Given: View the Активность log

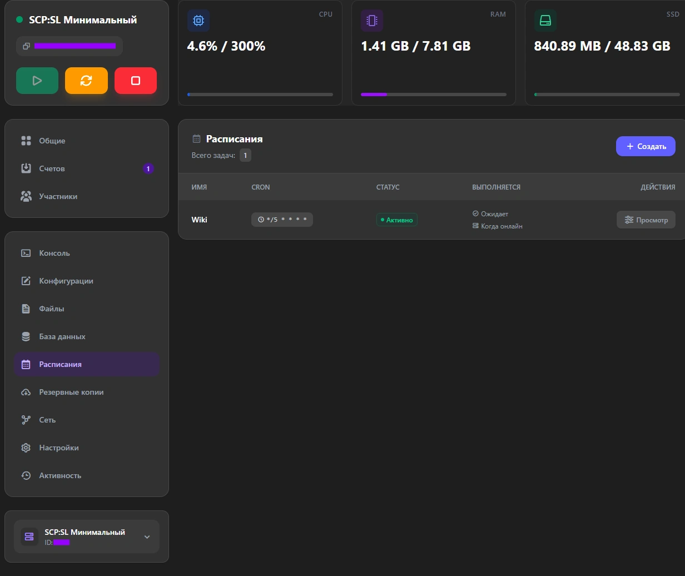Looking at the screenshot, I should click(x=87, y=475).
